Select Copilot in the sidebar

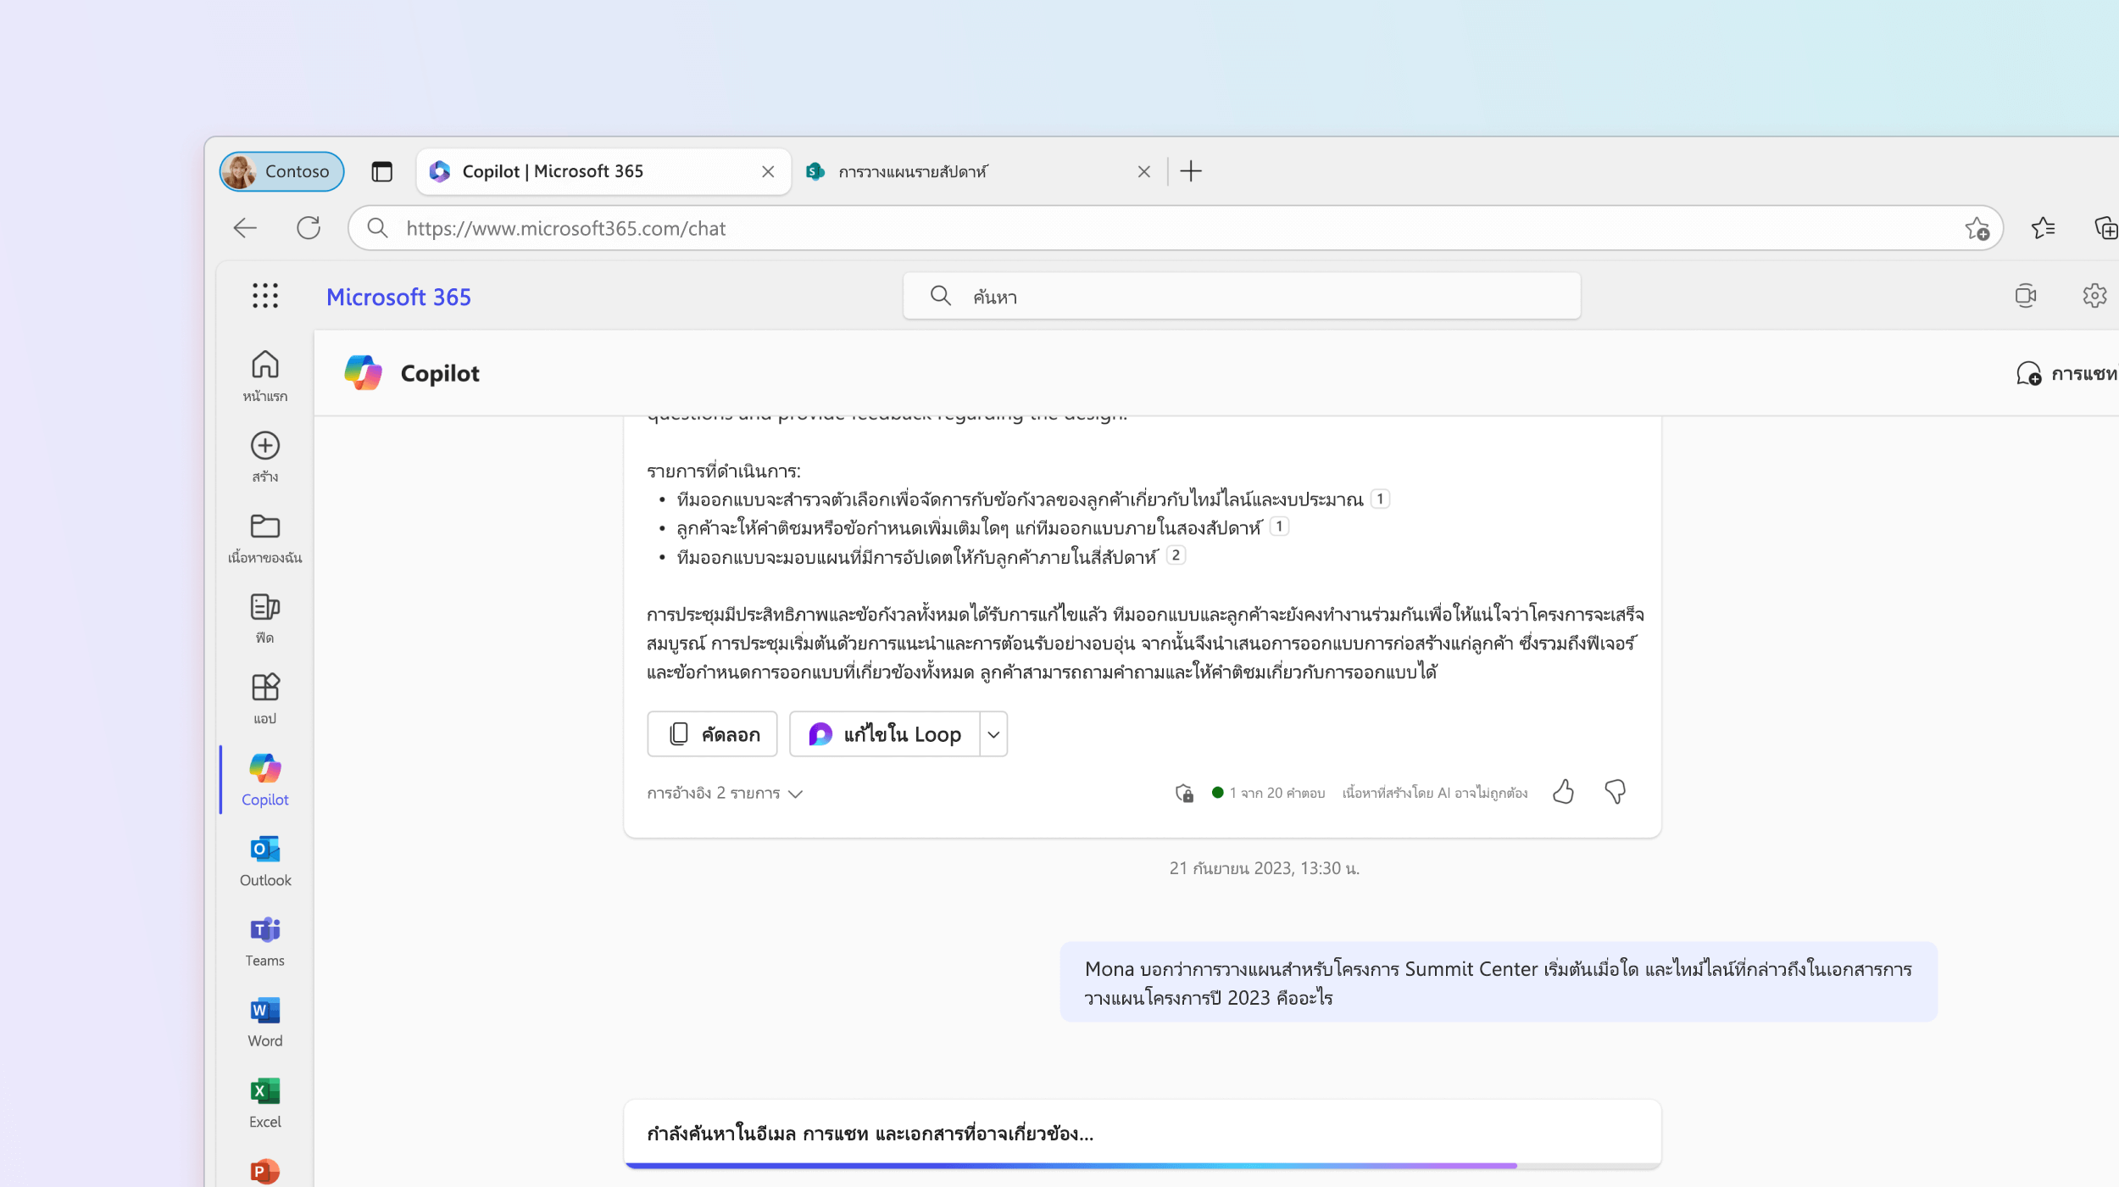[264, 779]
